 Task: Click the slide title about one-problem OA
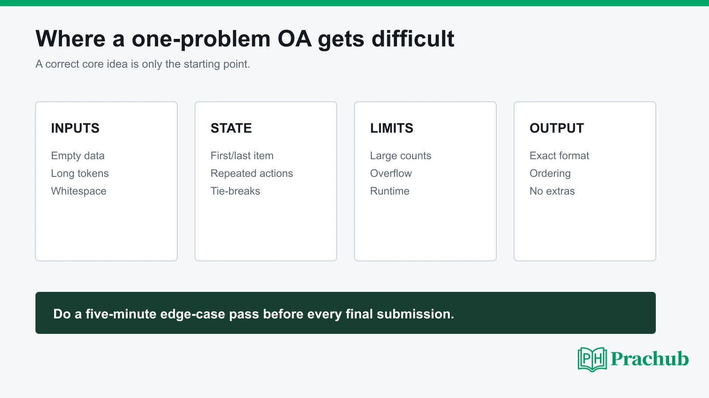pos(245,39)
